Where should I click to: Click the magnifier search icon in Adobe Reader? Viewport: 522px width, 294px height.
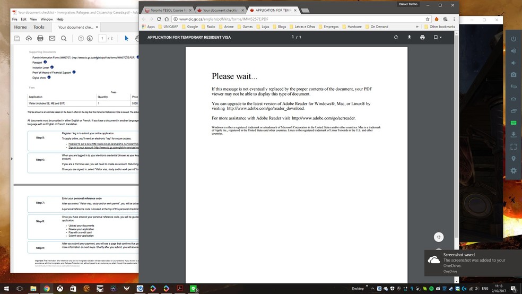pos(64,39)
